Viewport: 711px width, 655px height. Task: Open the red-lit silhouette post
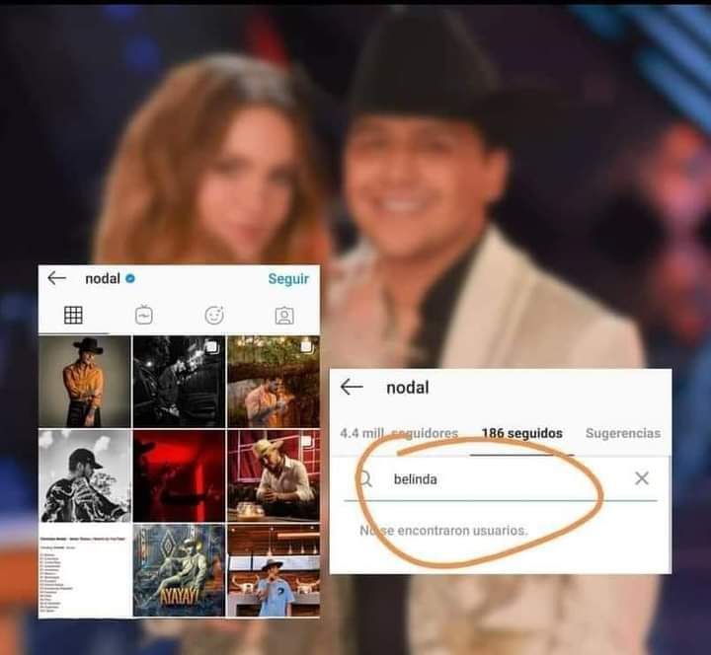pos(179,475)
